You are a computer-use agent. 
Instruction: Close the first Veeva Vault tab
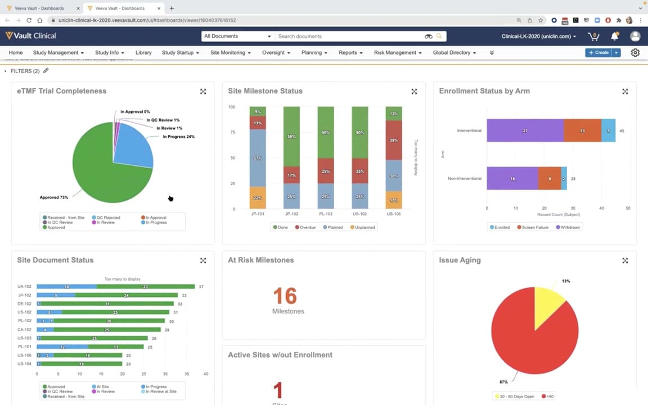[78, 8]
